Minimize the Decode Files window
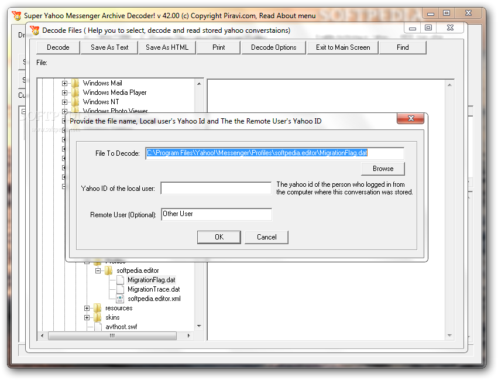This screenshot has height=380, width=498. 412,28
